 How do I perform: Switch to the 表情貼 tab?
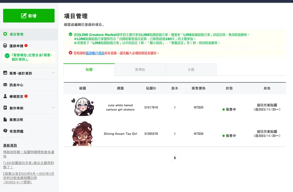[140, 70]
